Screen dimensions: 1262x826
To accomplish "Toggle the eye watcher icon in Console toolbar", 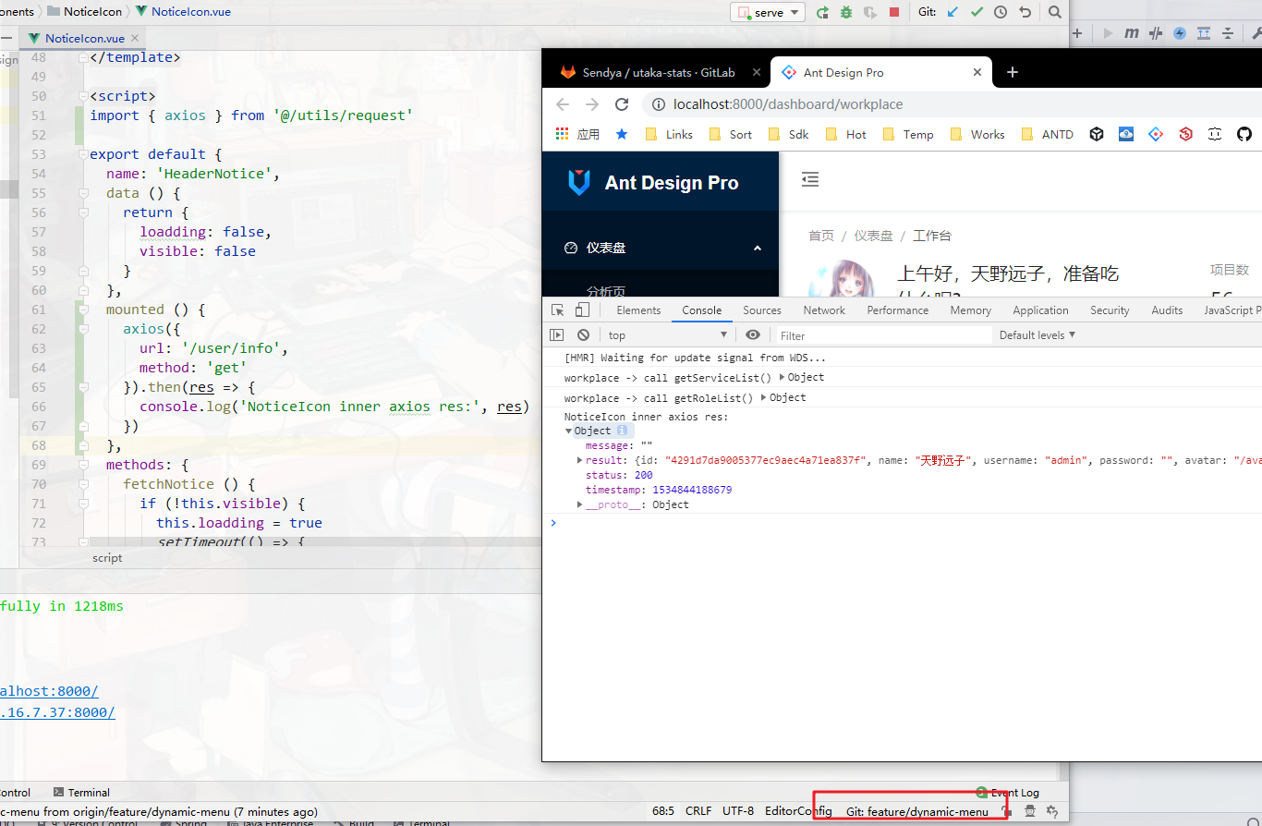I will [753, 334].
